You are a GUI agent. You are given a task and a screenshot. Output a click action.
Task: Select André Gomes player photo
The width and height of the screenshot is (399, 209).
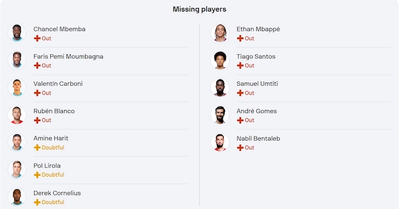coord(220,115)
